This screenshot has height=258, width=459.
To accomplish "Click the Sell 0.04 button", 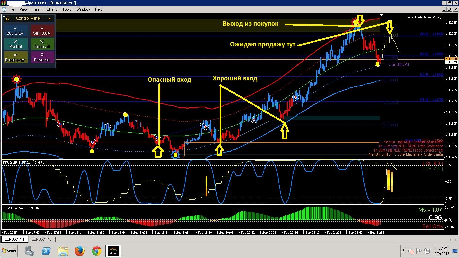I will 42,31.
